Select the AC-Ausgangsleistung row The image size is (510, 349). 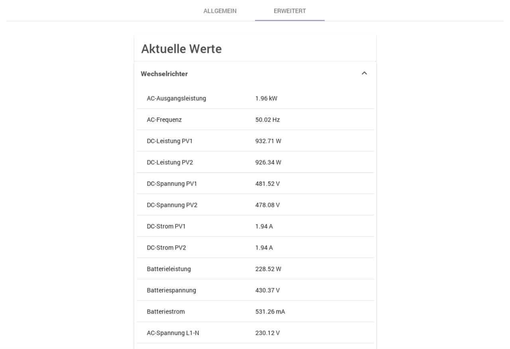(255, 98)
